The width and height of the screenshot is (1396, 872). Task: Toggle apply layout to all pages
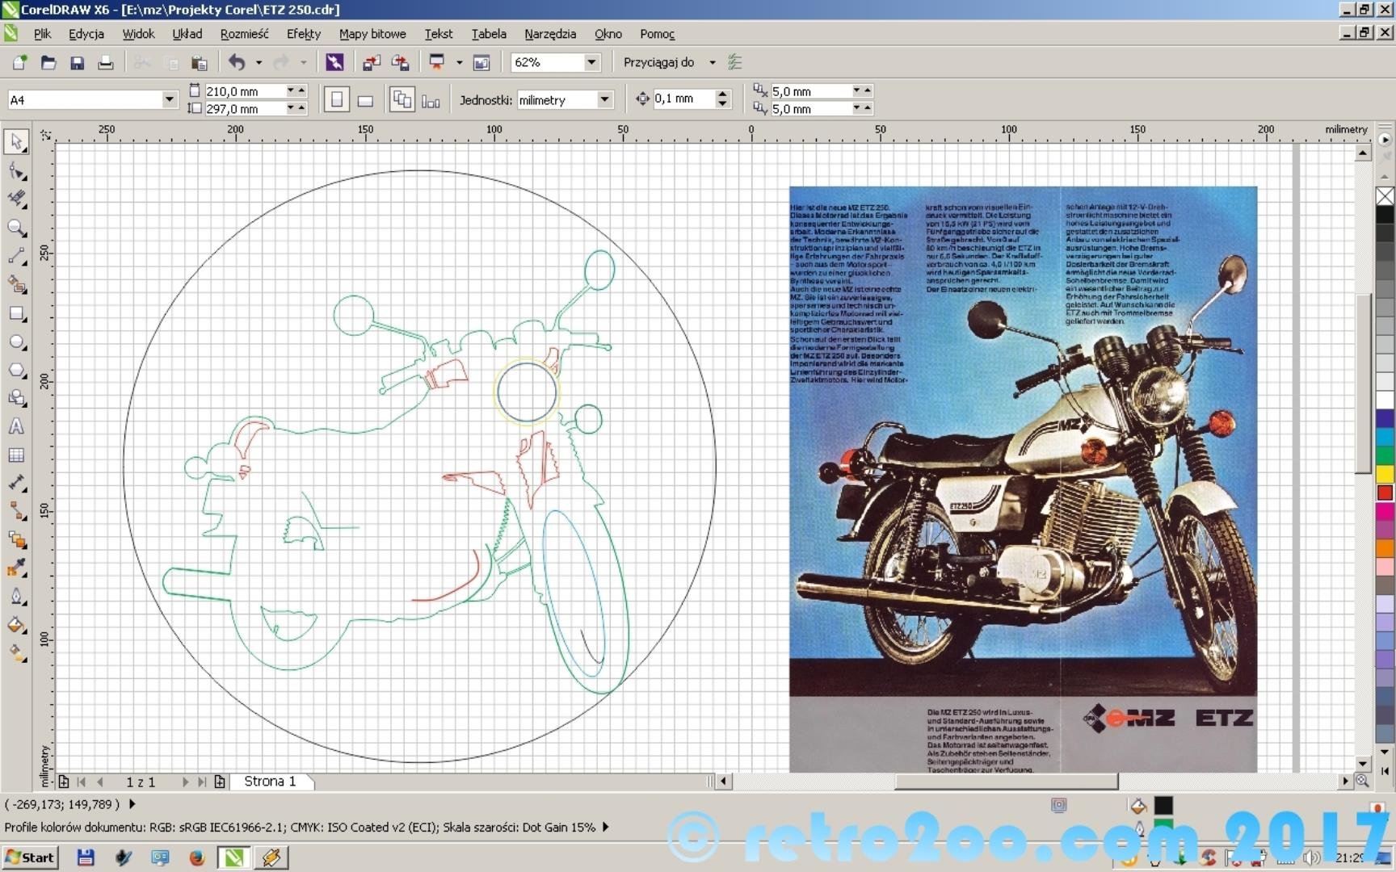pyautogui.click(x=402, y=99)
